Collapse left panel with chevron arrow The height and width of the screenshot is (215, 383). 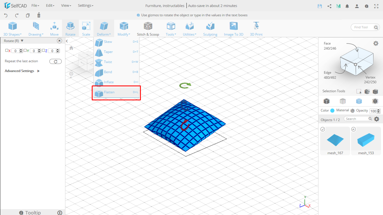(67, 41)
